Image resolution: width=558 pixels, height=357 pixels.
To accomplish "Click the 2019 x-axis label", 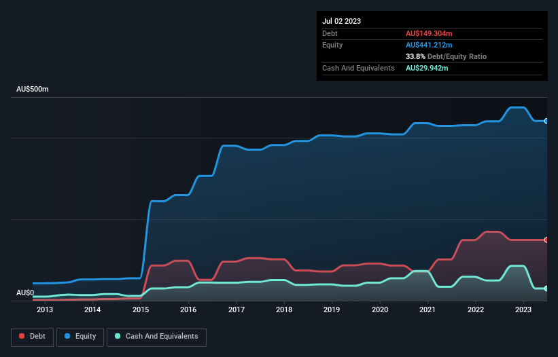I will (332, 309).
